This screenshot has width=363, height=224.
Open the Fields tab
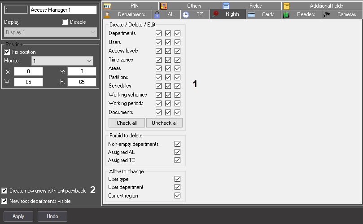251,6
